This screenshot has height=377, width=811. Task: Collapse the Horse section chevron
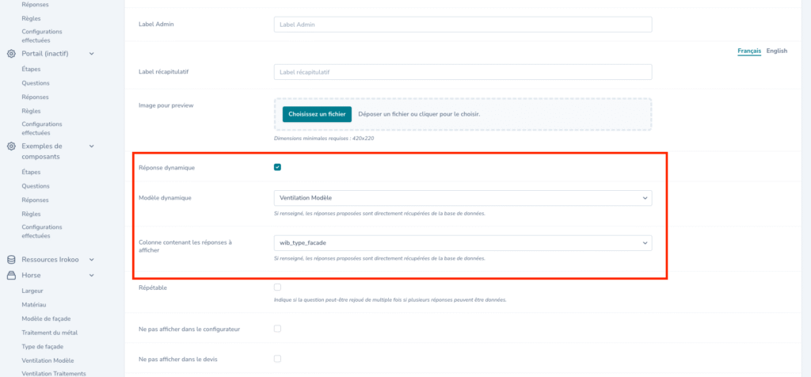pos(92,276)
